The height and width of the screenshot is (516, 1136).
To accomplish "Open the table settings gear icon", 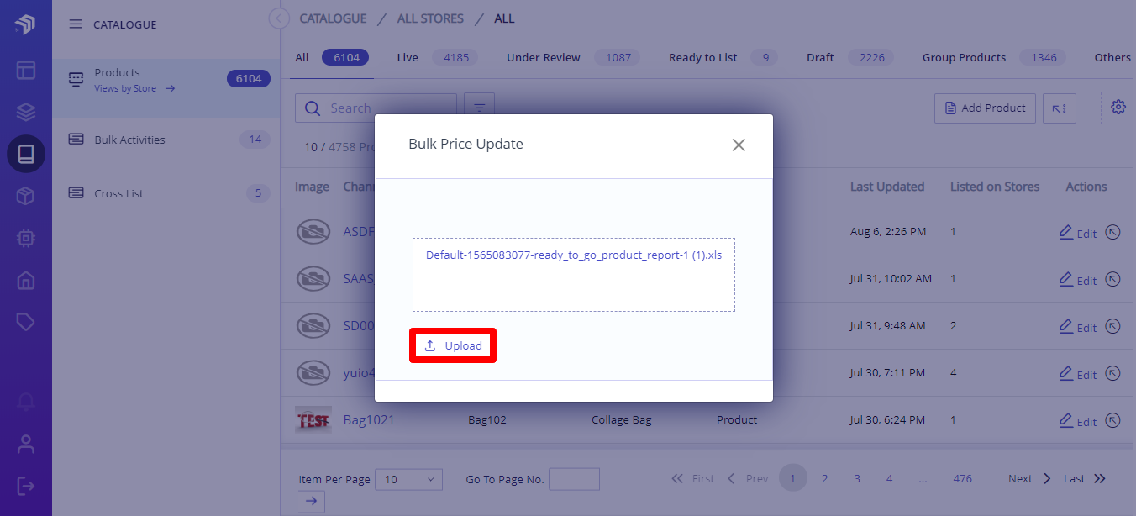I will pyautogui.click(x=1118, y=108).
